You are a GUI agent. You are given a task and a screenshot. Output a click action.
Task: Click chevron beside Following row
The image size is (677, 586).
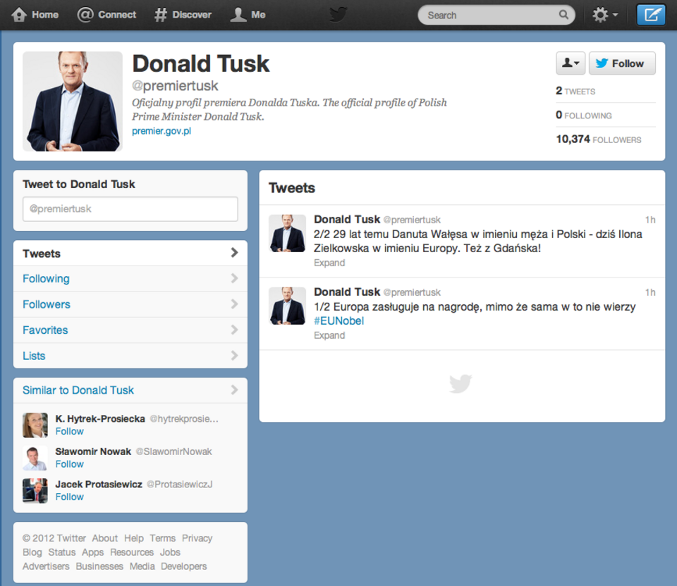click(x=234, y=278)
